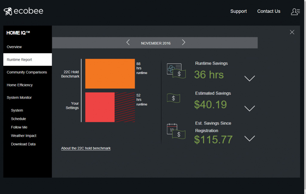The width and height of the screenshot is (306, 194).
Task: Close the Home IQ panel
Action: (x=292, y=32)
